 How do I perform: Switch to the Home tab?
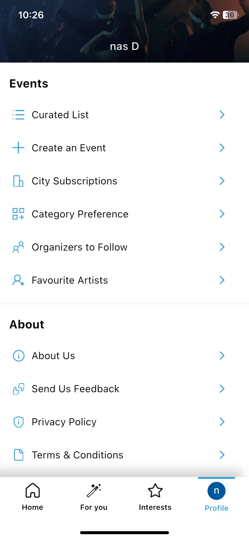pyautogui.click(x=32, y=497)
